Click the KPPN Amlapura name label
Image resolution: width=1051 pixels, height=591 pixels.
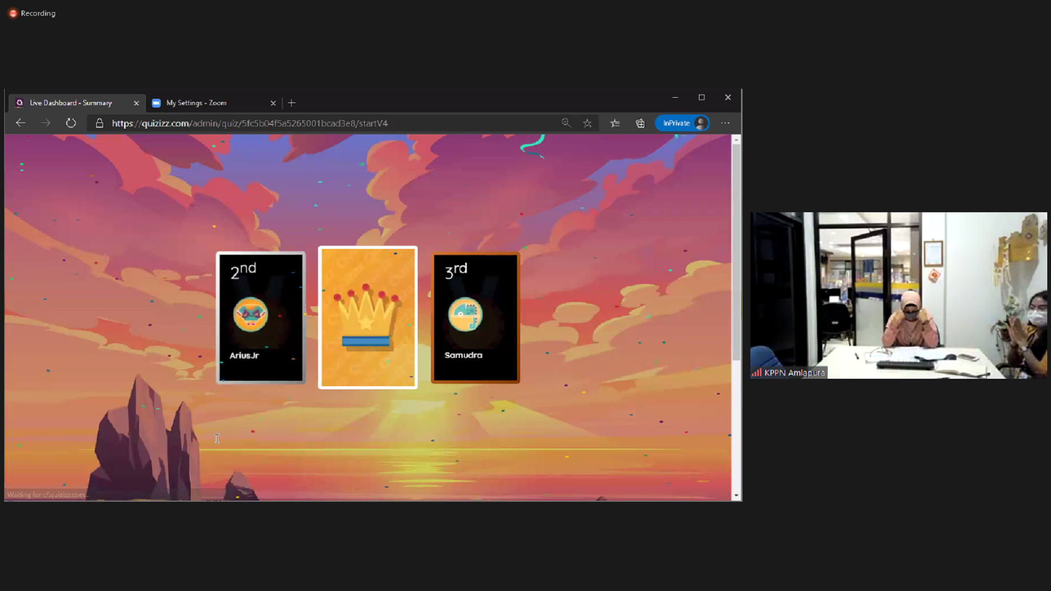[x=795, y=372]
